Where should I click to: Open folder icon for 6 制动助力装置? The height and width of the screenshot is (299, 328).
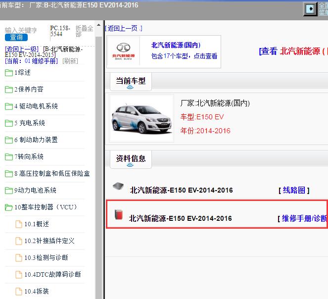click(9, 140)
